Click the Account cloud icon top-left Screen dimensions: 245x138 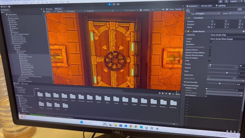(9, 6)
